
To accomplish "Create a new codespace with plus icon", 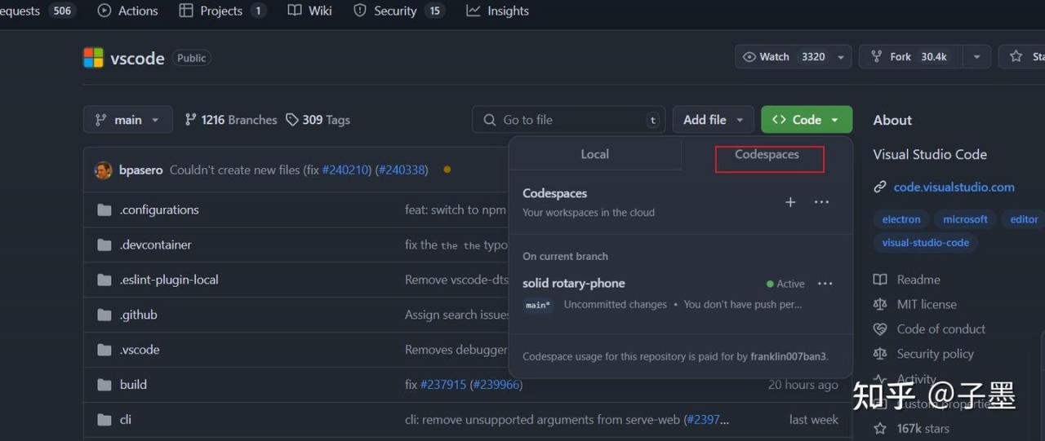I will pyautogui.click(x=790, y=202).
